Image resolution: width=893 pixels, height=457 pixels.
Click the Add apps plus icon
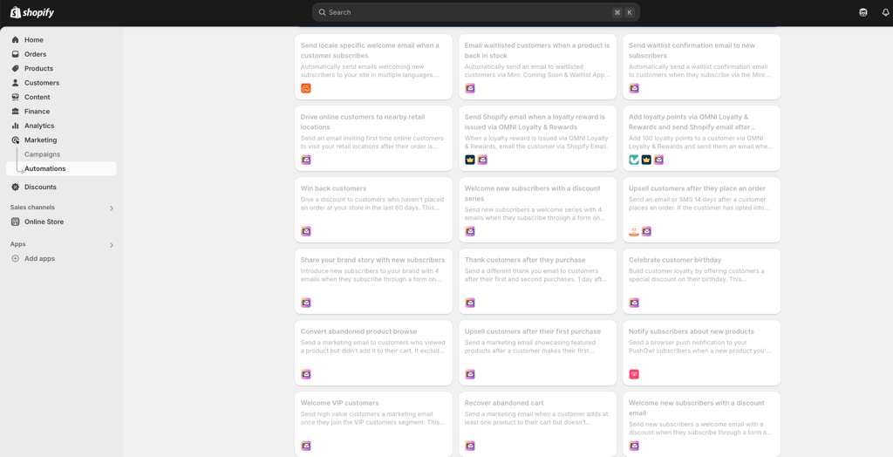(x=16, y=258)
